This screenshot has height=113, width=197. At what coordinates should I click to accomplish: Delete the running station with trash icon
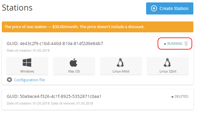coord(186,44)
